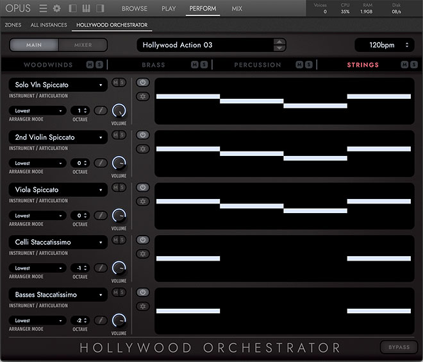423x362 pixels.
Task: Select the BRASS section tab
Action: coord(154,65)
